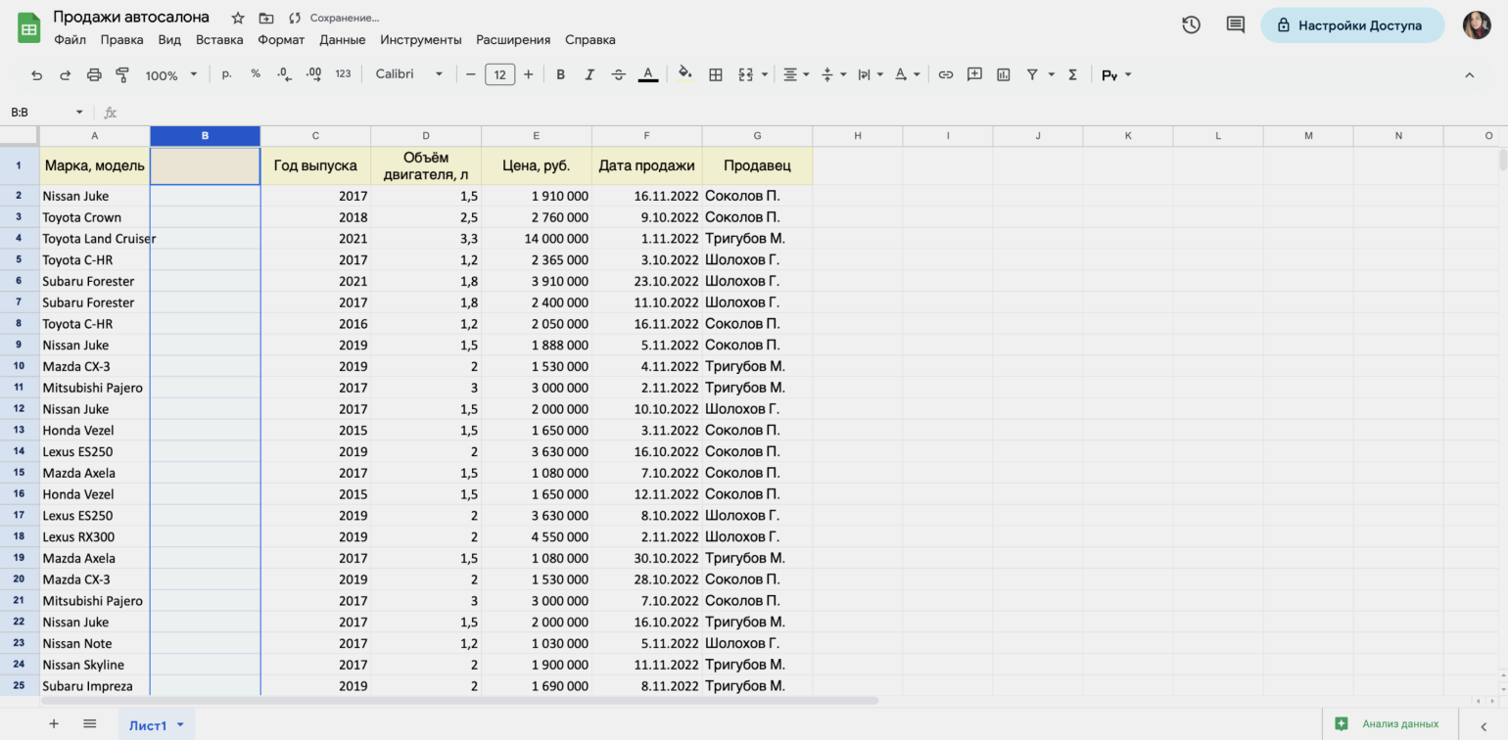Click the sigma functions icon

point(1072,74)
